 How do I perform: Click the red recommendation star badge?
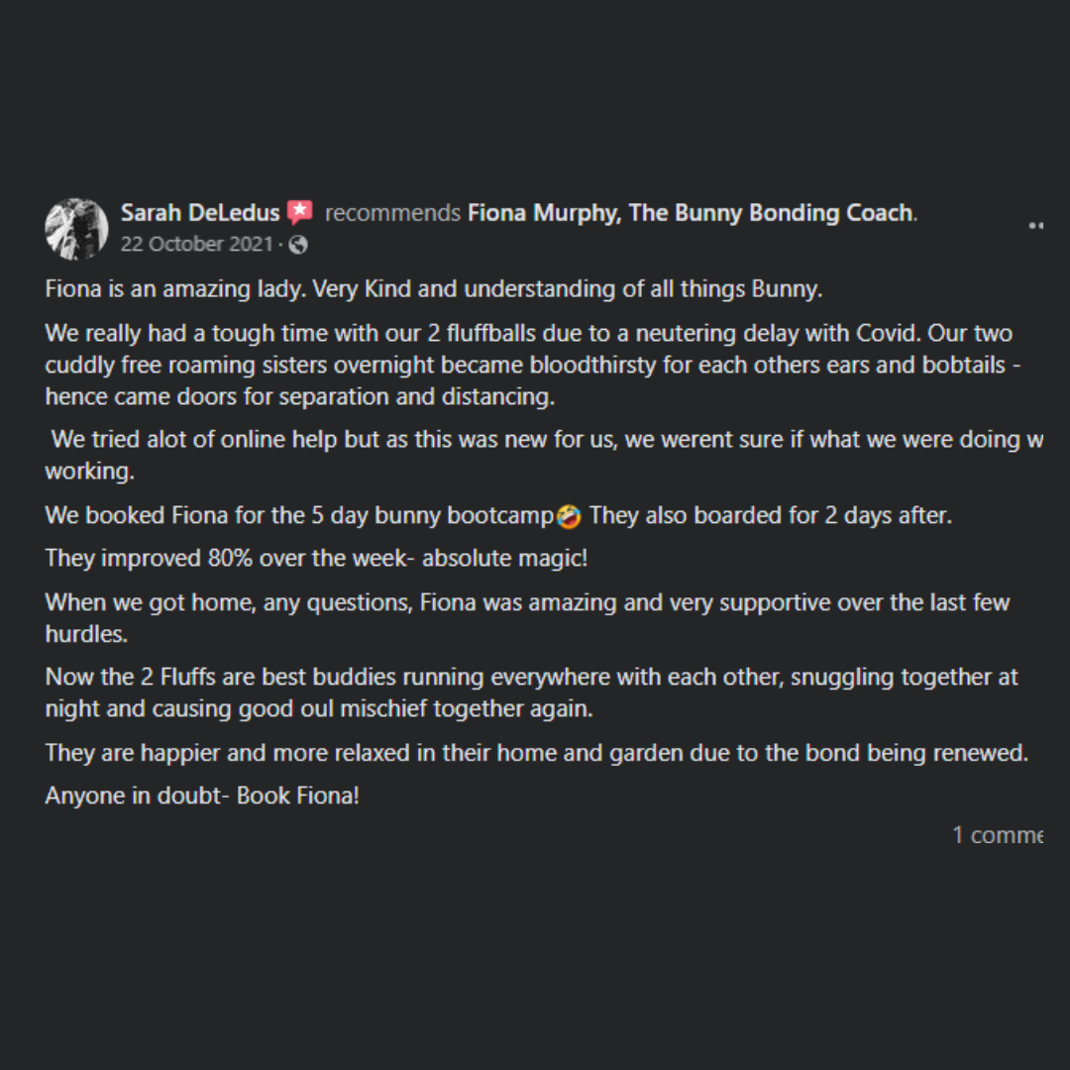[x=300, y=212]
